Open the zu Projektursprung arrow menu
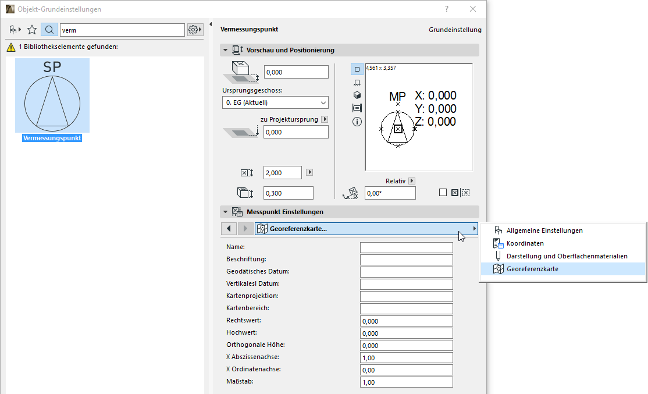648x394 pixels. point(325,119)
